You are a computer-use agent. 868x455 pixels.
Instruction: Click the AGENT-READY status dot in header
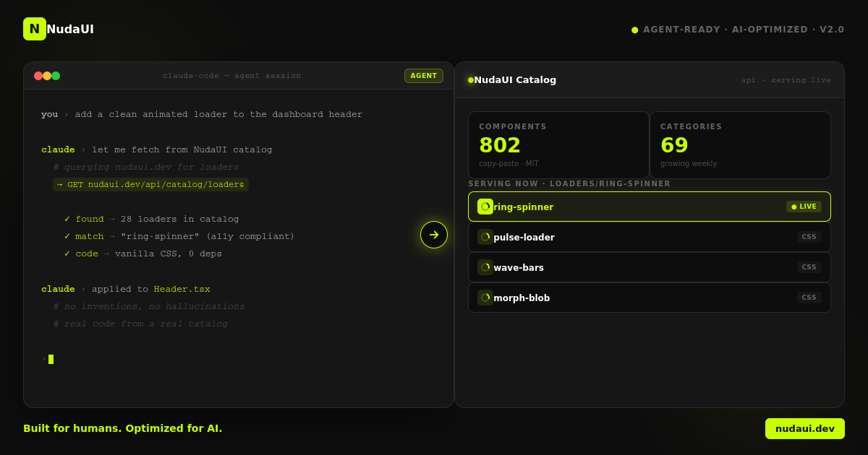(x=635, y=30)
